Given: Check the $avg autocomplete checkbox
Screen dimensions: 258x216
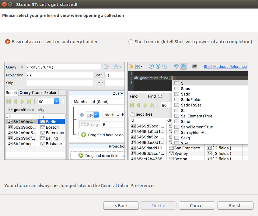Looking at the screenshot, I should pos(177,138).
